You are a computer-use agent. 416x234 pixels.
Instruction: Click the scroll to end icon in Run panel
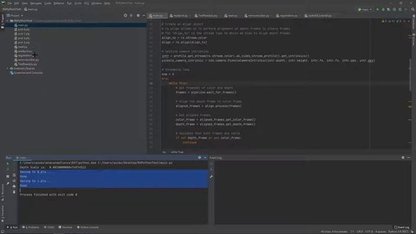pos(14,181)
